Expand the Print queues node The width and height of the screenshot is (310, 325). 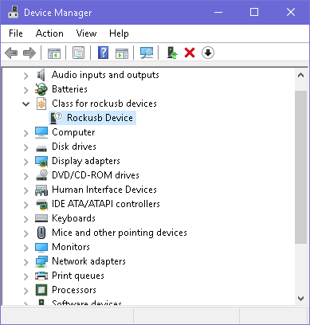pyautogui.click(x=26, y=276)
